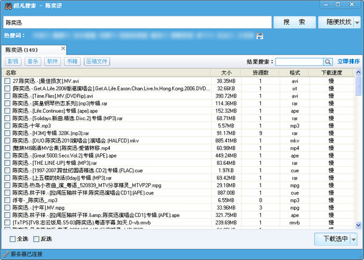The height and width of the screenshot is (260, 364).
Task: Enable the 全选 select-all checkbox
Action: tap(13, 239)
